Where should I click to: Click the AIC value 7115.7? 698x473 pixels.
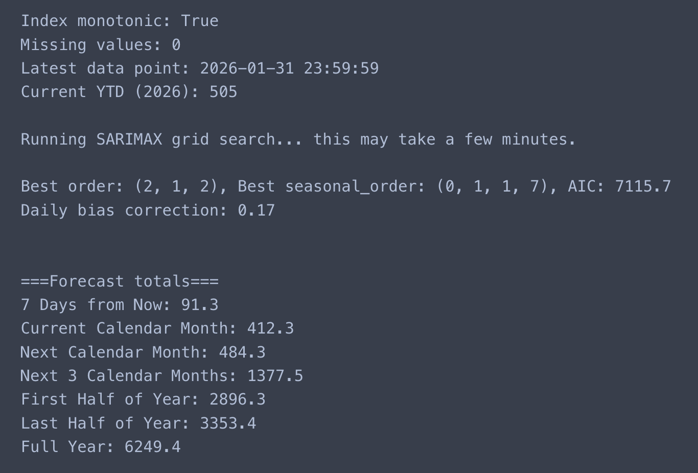643,186
